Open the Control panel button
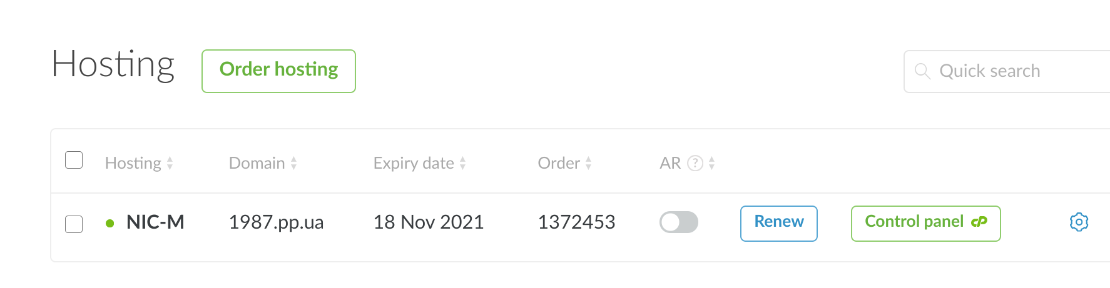Viewport: 1110px width, 288px height. click(x=914, y=222)
